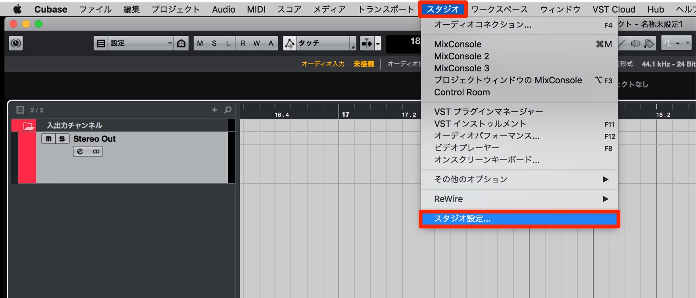Screen dimensions: 696x298
Task: Click the Stereo Out red track color strip
Action: click(x=27, y=157)
